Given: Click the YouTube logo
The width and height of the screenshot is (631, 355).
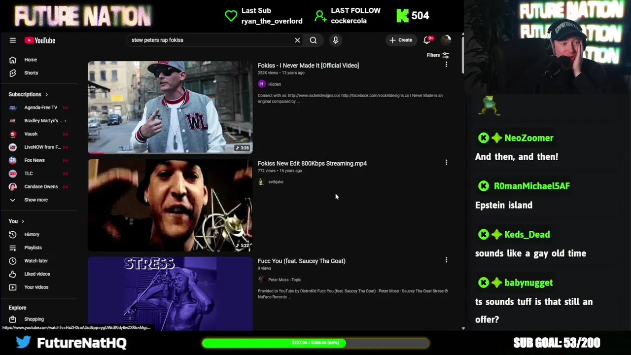Looking at the screenshot, I should click(40, 40).
